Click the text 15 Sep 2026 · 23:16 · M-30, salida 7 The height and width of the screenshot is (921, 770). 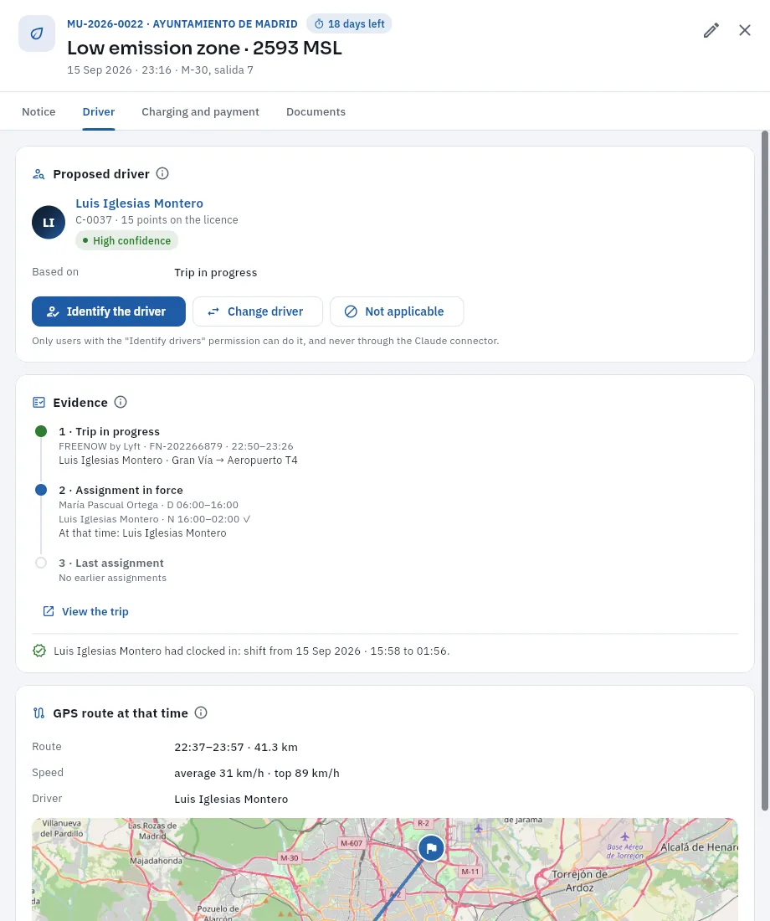pos(161,69)
